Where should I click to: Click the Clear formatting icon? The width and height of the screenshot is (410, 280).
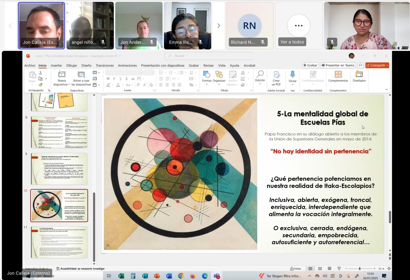point(151,85)
